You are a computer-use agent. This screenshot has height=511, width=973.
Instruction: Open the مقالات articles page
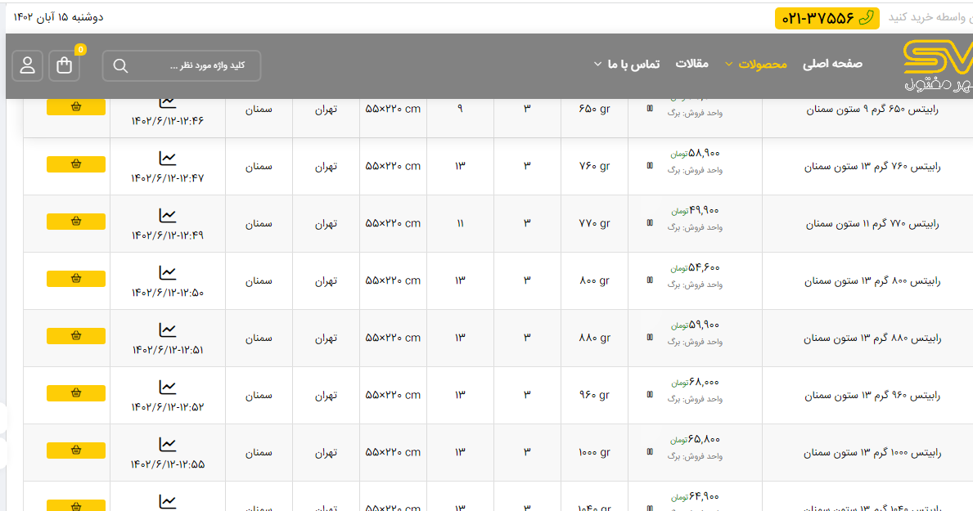(691, 64)
